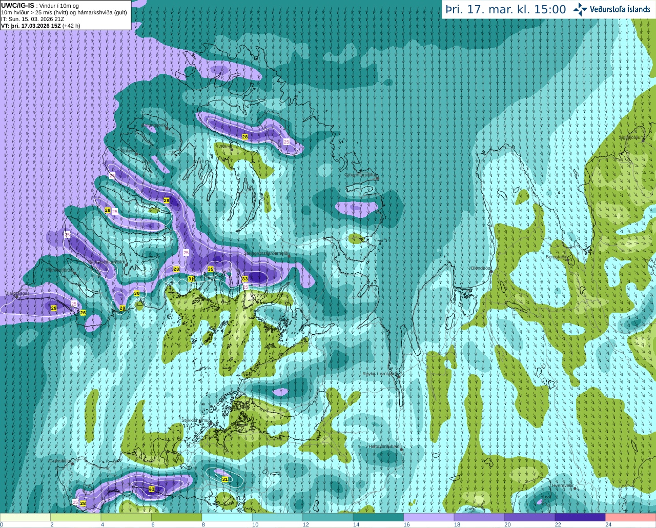656x528 pixels.
Task: Click the 'UWC/IG-IS' model title
Action: pyautogui.click(x=17, y=5)
